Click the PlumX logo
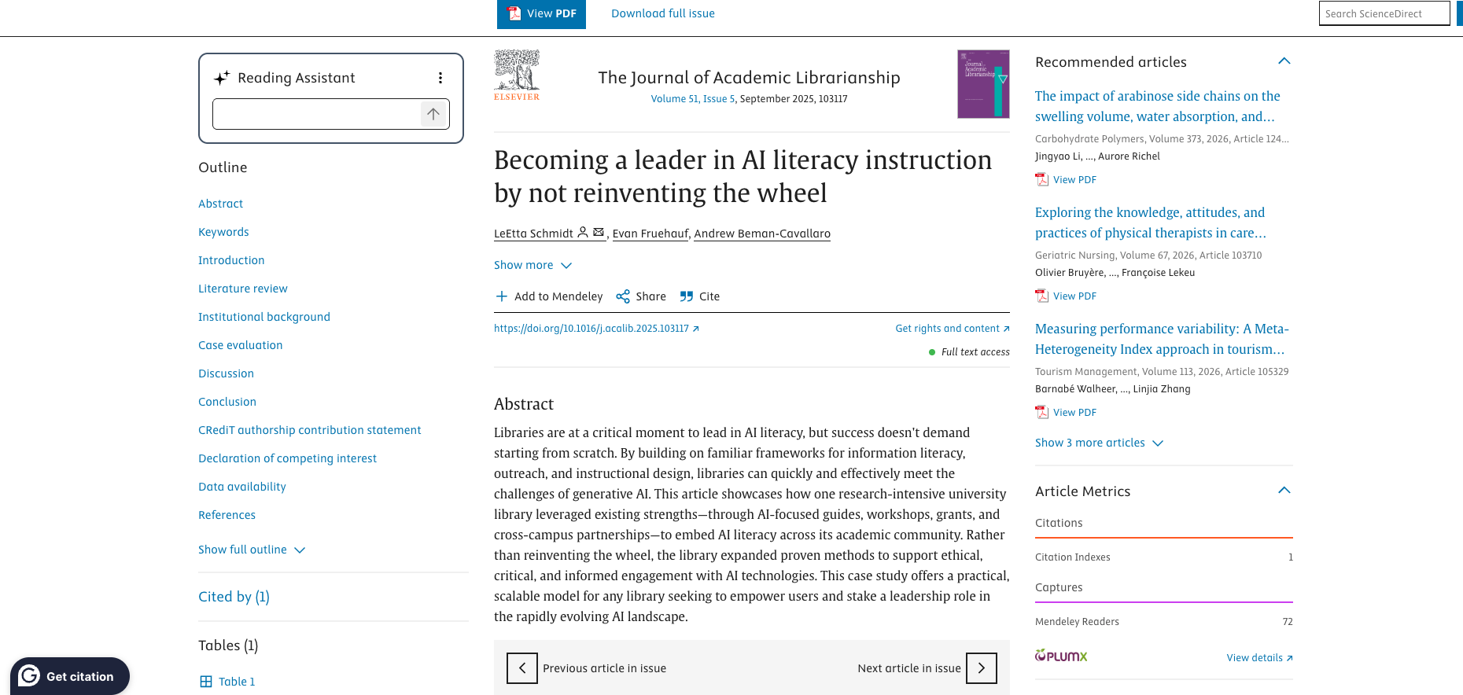 pyautogui.click(x=1061, y=656)
